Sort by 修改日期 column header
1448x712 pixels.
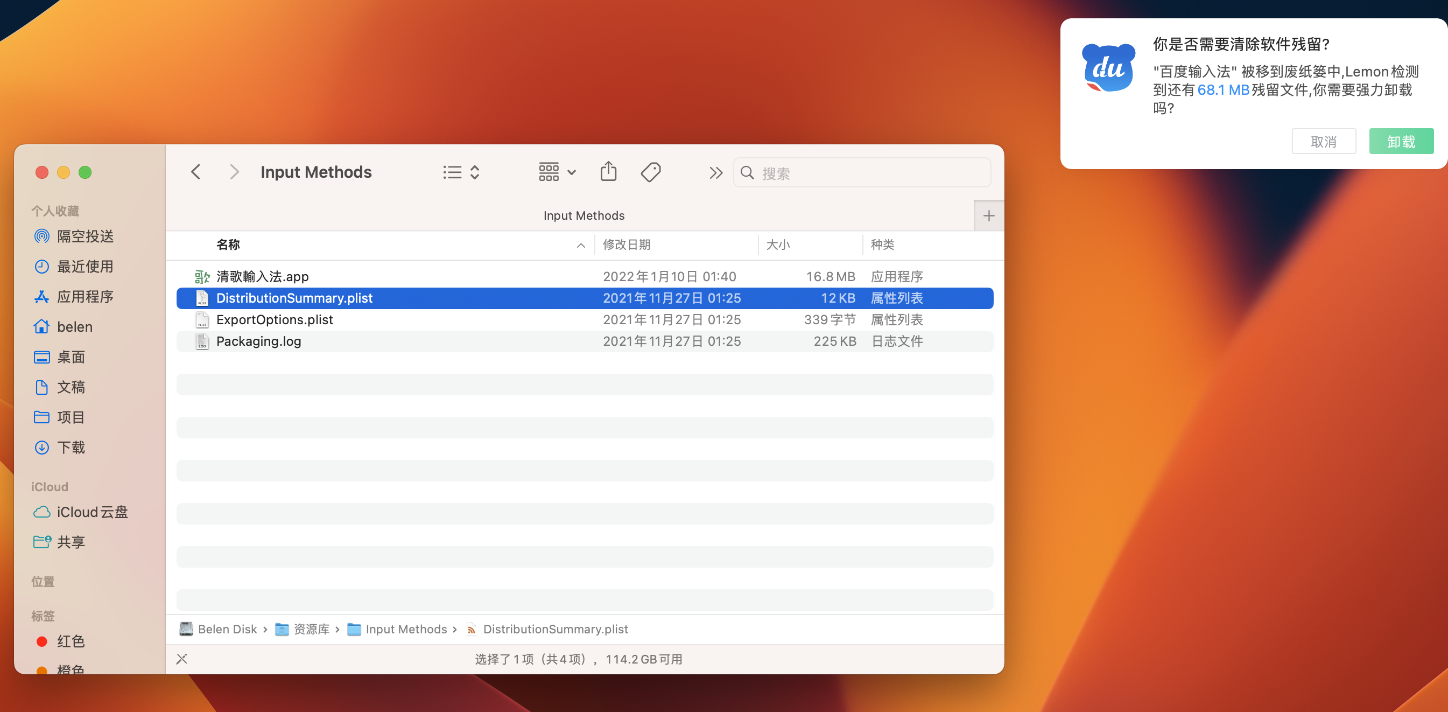626,245
